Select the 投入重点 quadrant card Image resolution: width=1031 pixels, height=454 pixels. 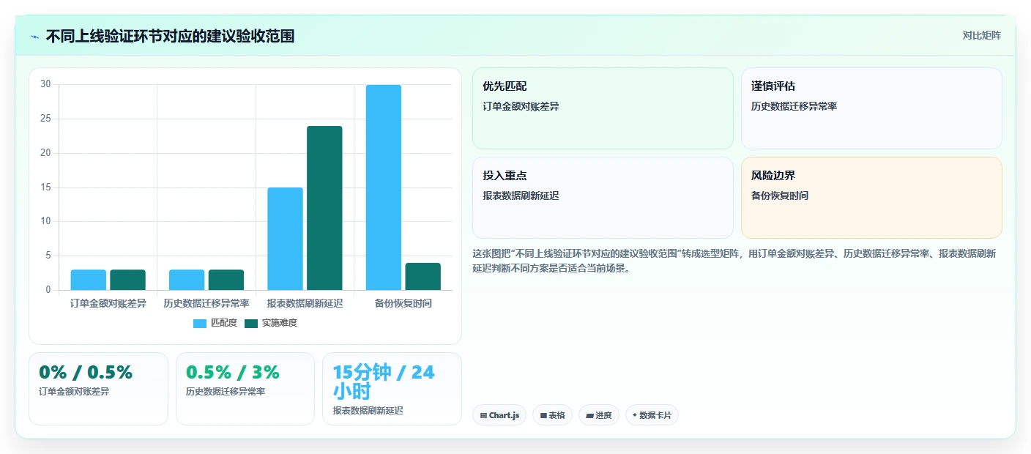pyautogui.click(x=603, y=198)
